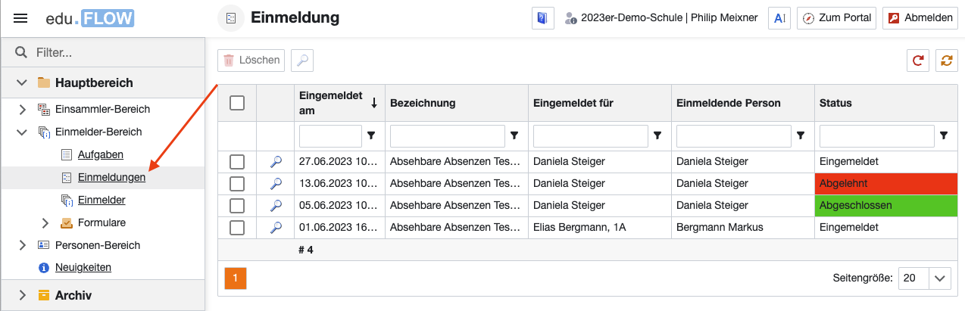Click the magnifier search button beside Löschen
The width and height of the screenshot is (965, 311).
(302, 61)
